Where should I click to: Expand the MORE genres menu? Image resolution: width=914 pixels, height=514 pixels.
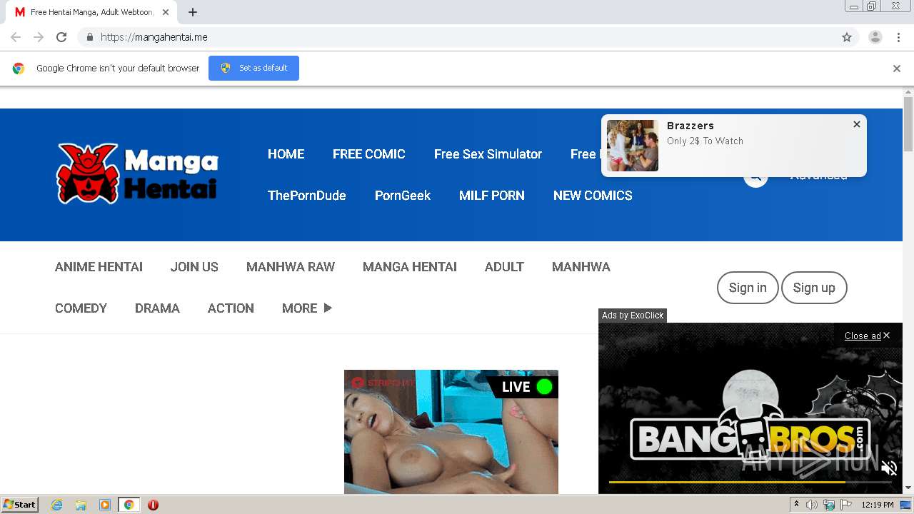pos(307,308)
